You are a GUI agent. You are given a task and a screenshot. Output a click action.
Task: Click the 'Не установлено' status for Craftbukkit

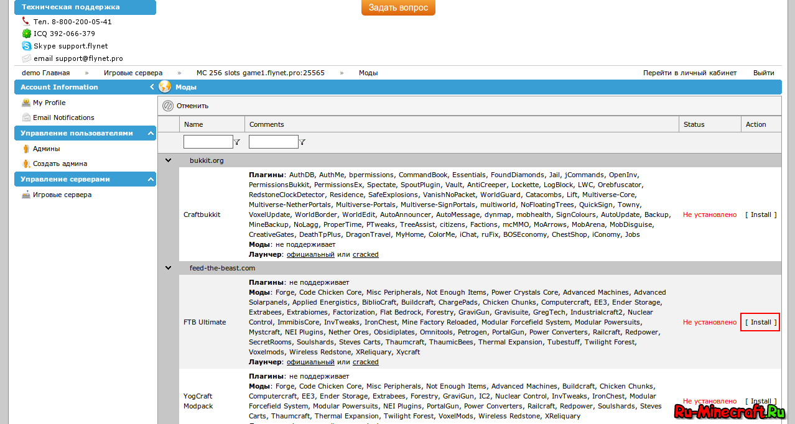pyautogui.click(x=710, y=214)
